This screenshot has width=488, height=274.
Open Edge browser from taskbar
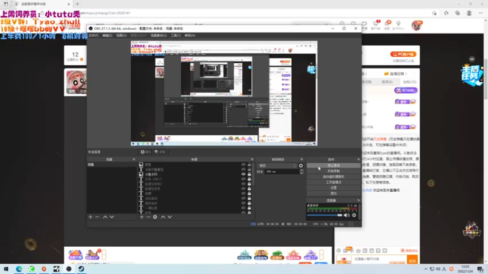click(19, 269)
